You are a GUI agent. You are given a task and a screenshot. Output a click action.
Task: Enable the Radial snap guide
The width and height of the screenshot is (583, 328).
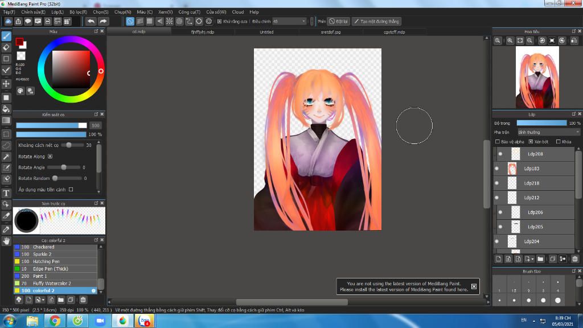pos(170,21)
